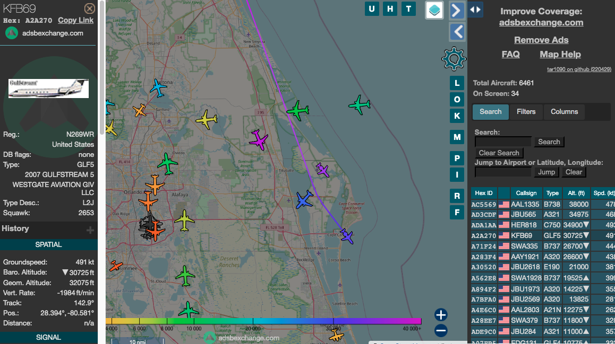615x344 pixels.
Task: Switch to the Filters tab
Action: coord(526,112)
